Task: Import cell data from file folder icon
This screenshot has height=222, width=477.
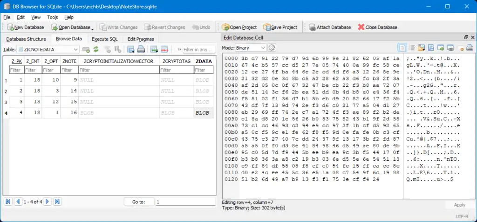Action: pos(421,48)
